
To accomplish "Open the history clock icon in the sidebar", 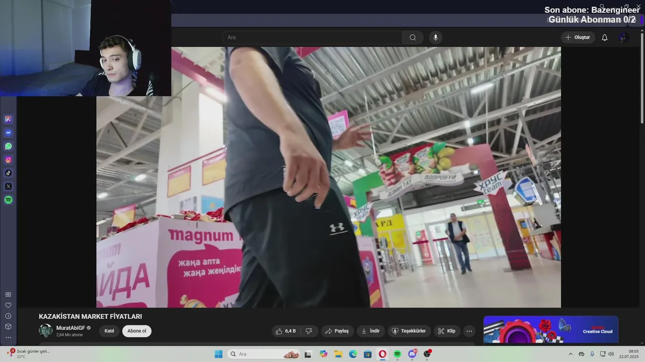I will point(8,316).
